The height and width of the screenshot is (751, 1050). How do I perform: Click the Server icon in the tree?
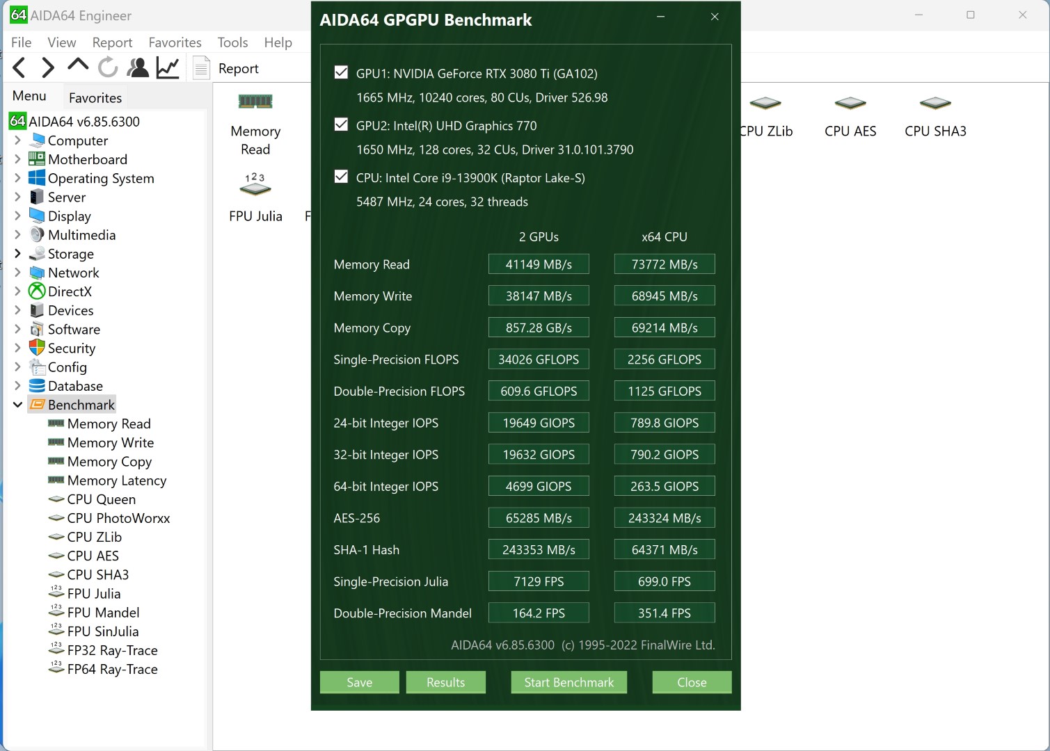pyautogui.click(x=38, y=197)
